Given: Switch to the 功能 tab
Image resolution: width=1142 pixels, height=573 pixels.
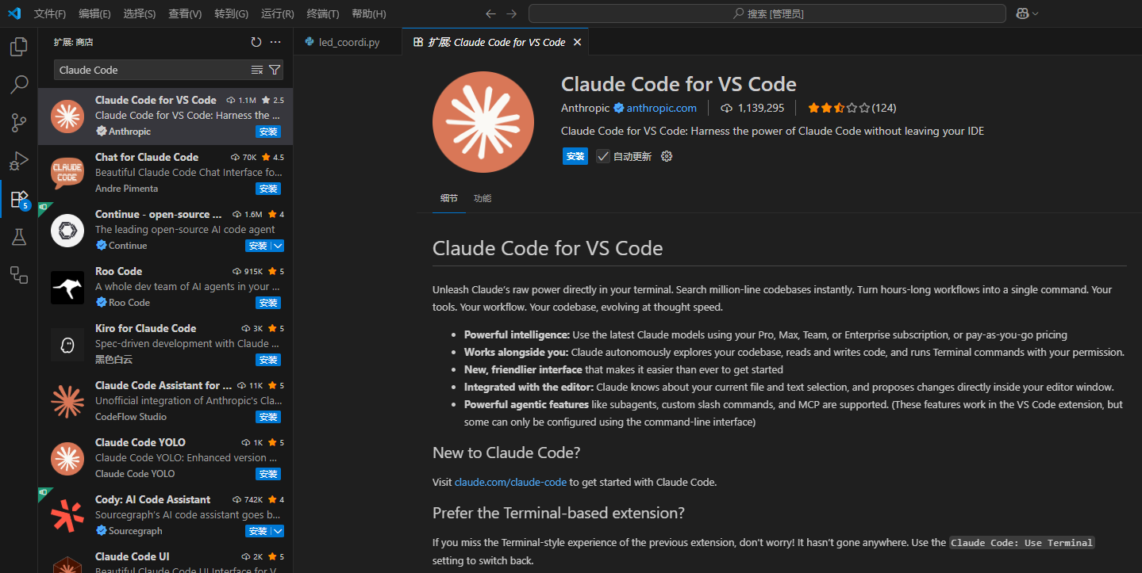Looking at the screenshot, I should [482, 198].
